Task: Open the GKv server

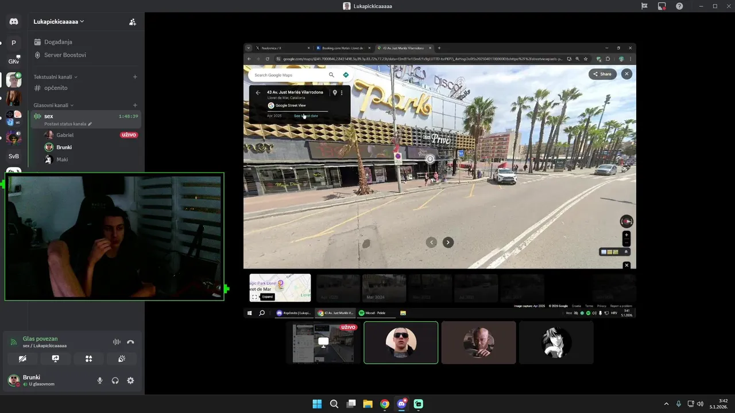Action: pos(14,61)
